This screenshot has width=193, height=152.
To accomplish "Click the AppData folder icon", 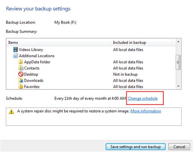I will click(21, 62).
